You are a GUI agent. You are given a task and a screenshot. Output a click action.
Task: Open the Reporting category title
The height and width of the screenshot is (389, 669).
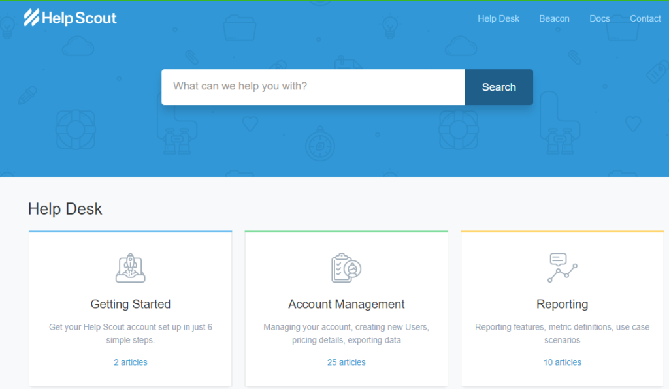(x=563, y=303)
